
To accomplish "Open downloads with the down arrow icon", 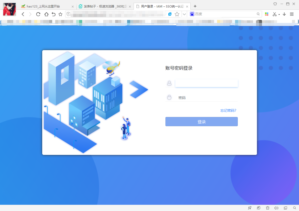I will click(x=284, y=14).
